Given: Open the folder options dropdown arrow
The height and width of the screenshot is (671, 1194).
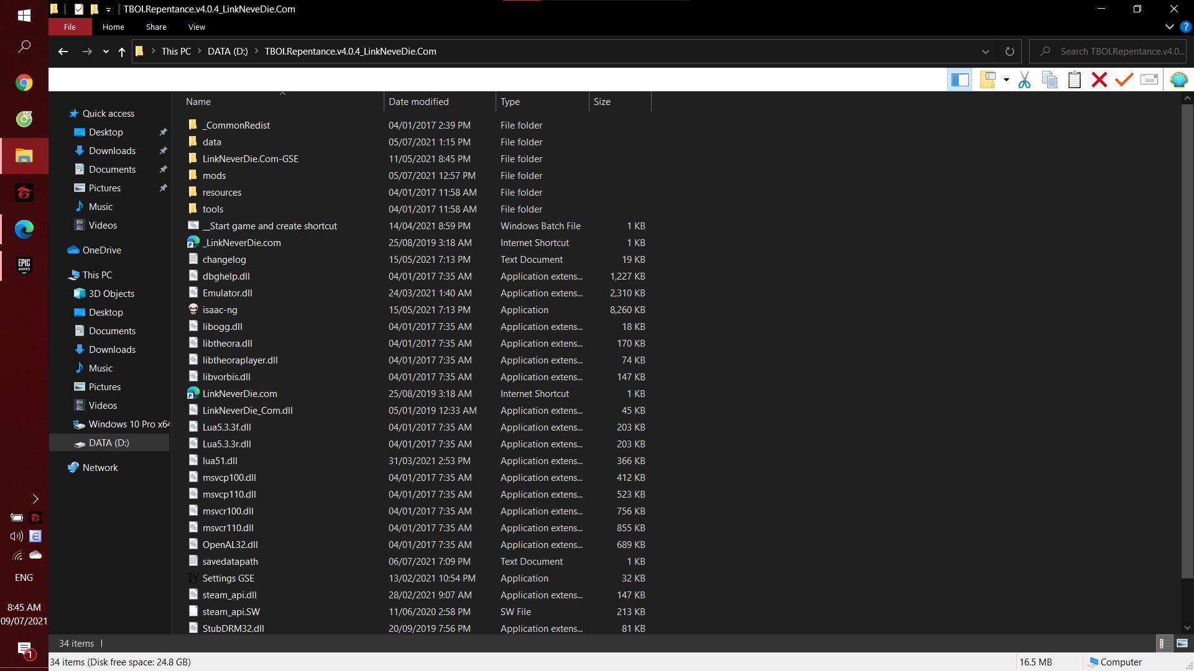Looking at the screenshot, I should (1006, 80).
